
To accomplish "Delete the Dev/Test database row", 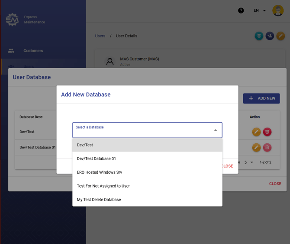I will (267, 132).
